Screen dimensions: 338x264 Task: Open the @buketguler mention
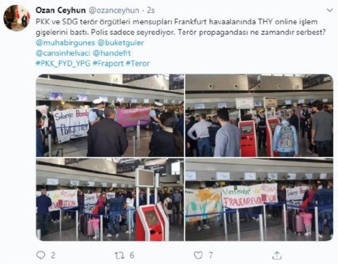[120, 43]
